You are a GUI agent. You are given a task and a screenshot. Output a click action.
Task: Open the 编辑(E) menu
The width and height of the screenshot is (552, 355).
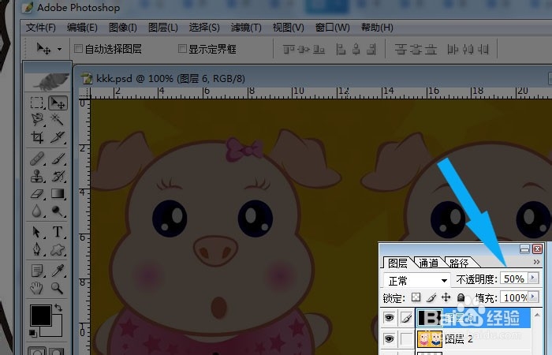click(82, 28)
